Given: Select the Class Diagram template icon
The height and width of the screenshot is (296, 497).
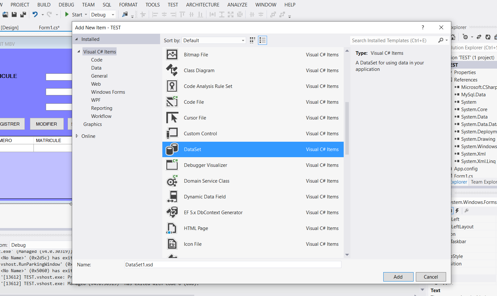Looking at the screenshot, I should (172, 70).
